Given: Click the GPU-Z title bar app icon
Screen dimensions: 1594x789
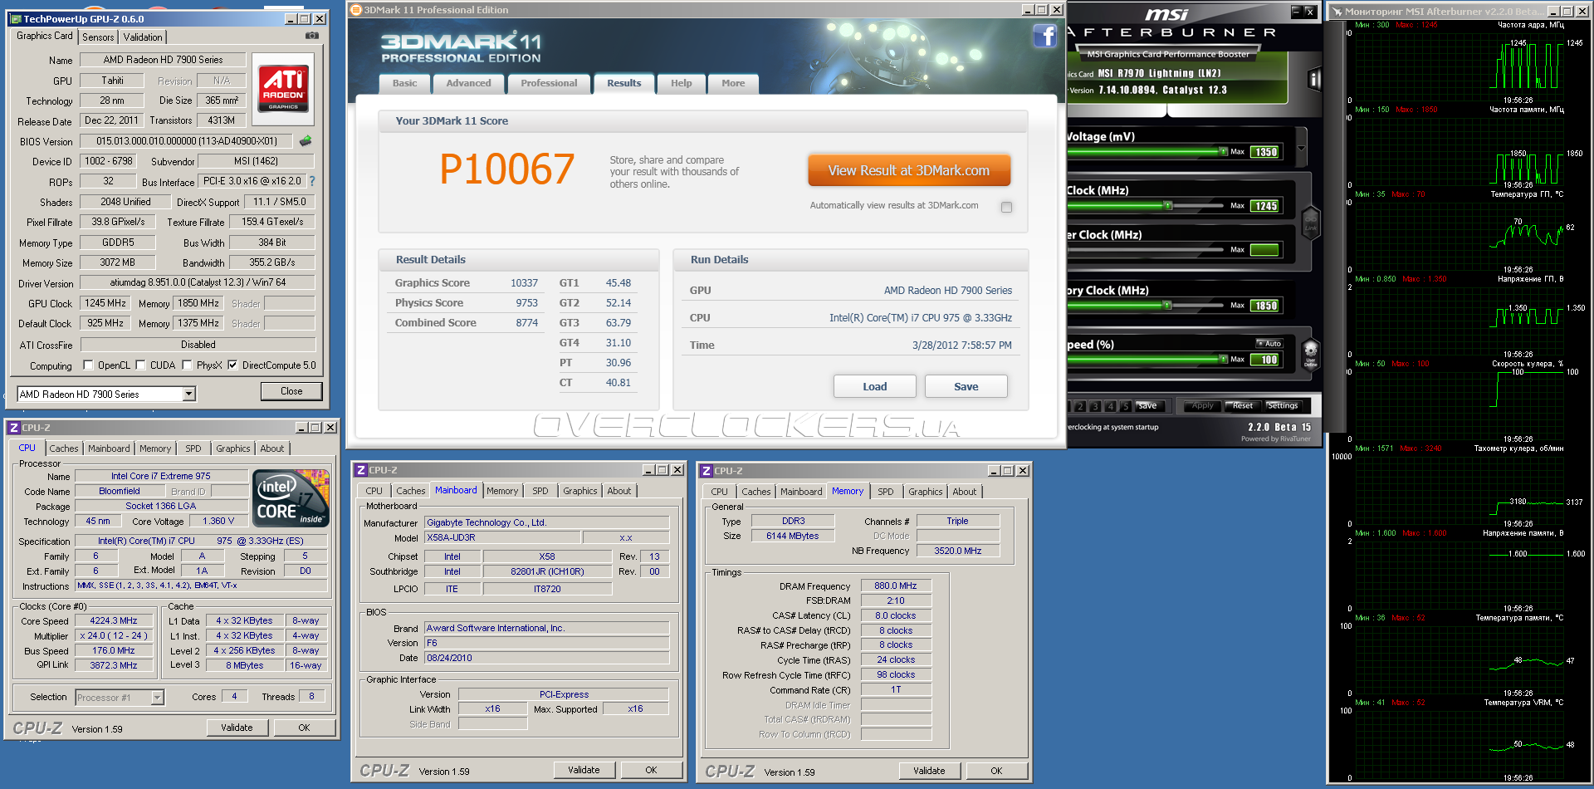Looking at the screenshot, I should coord(16,19).
